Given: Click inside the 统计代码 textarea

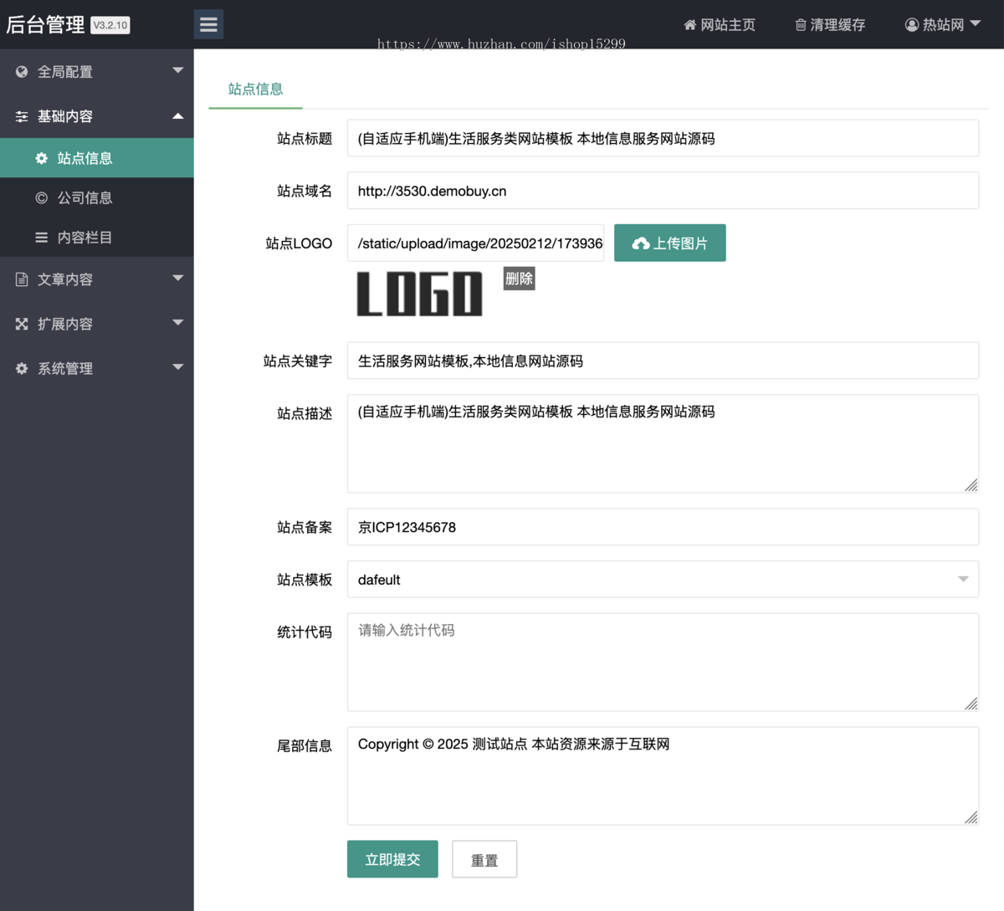Looking at the screenshot, I should click(x=663, y=663).
